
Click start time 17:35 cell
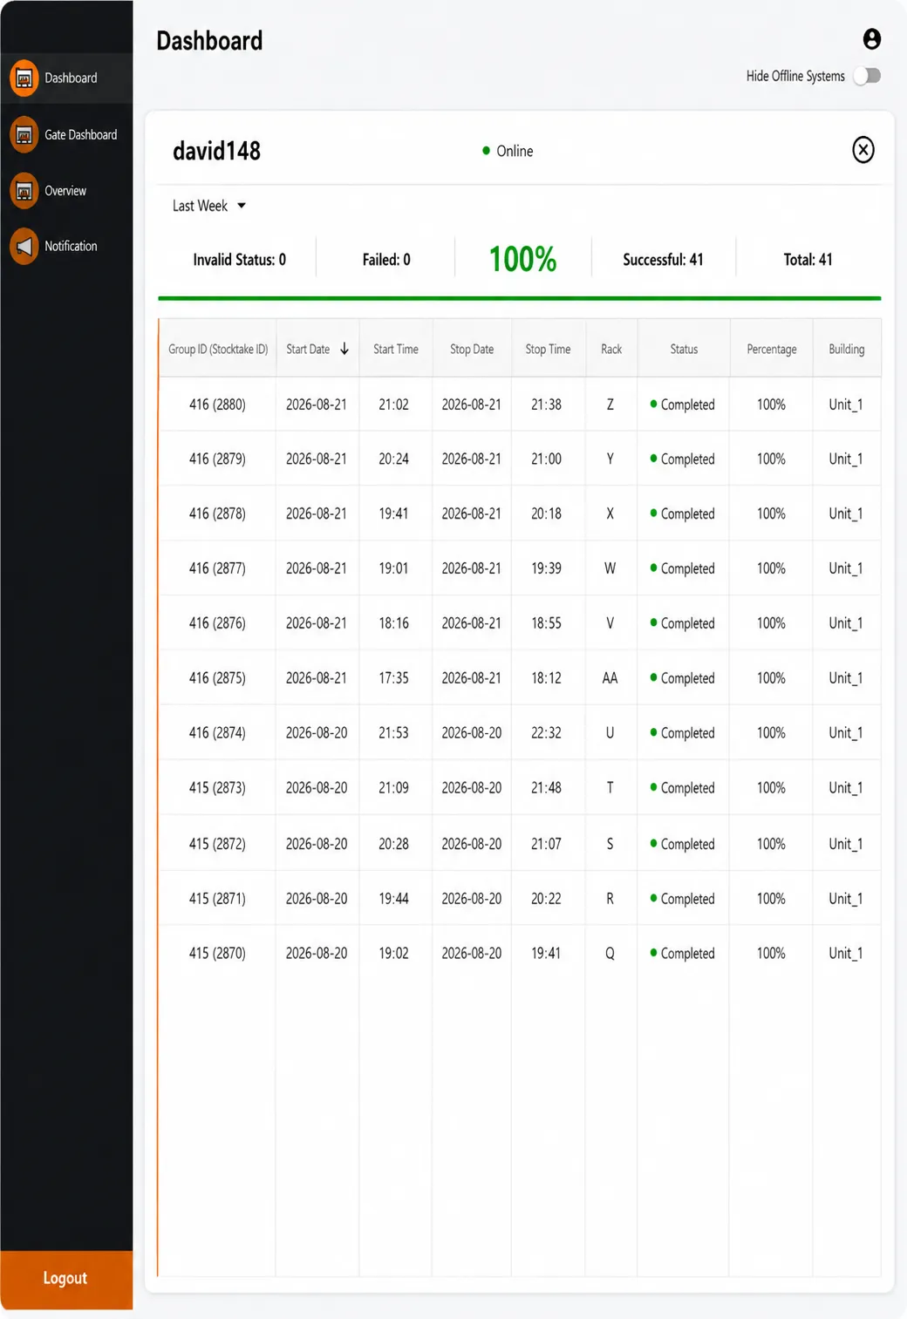pos(393,678)
